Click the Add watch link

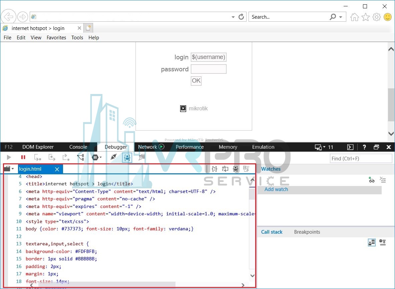click(276, 189)
